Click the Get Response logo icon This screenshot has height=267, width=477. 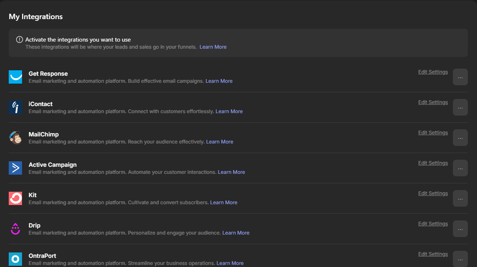(x=15, y=77)
